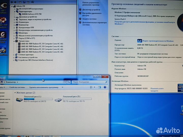This screenshot has height=137, width=183.
Task: Click product code 00371-868-0000007-85203
Action: tap(137, 89)
